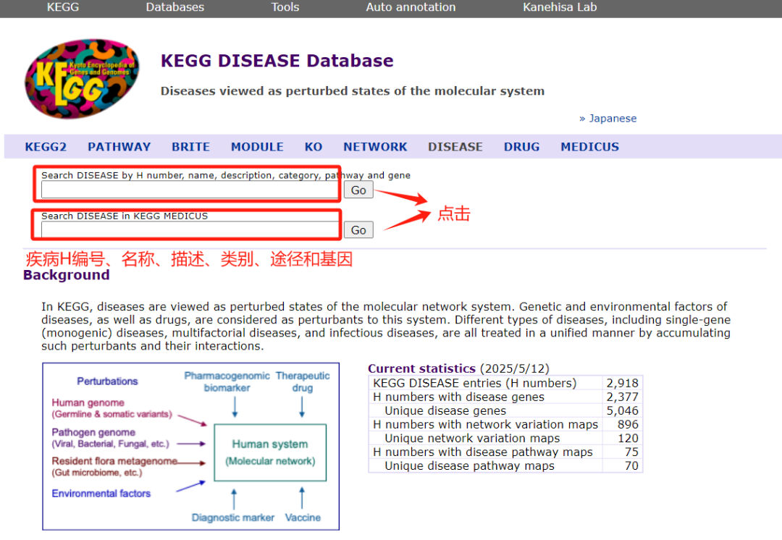This screenshot has height=540, width=782.
Task: Click Human genome label in diagram
Action: coord(88,403)
